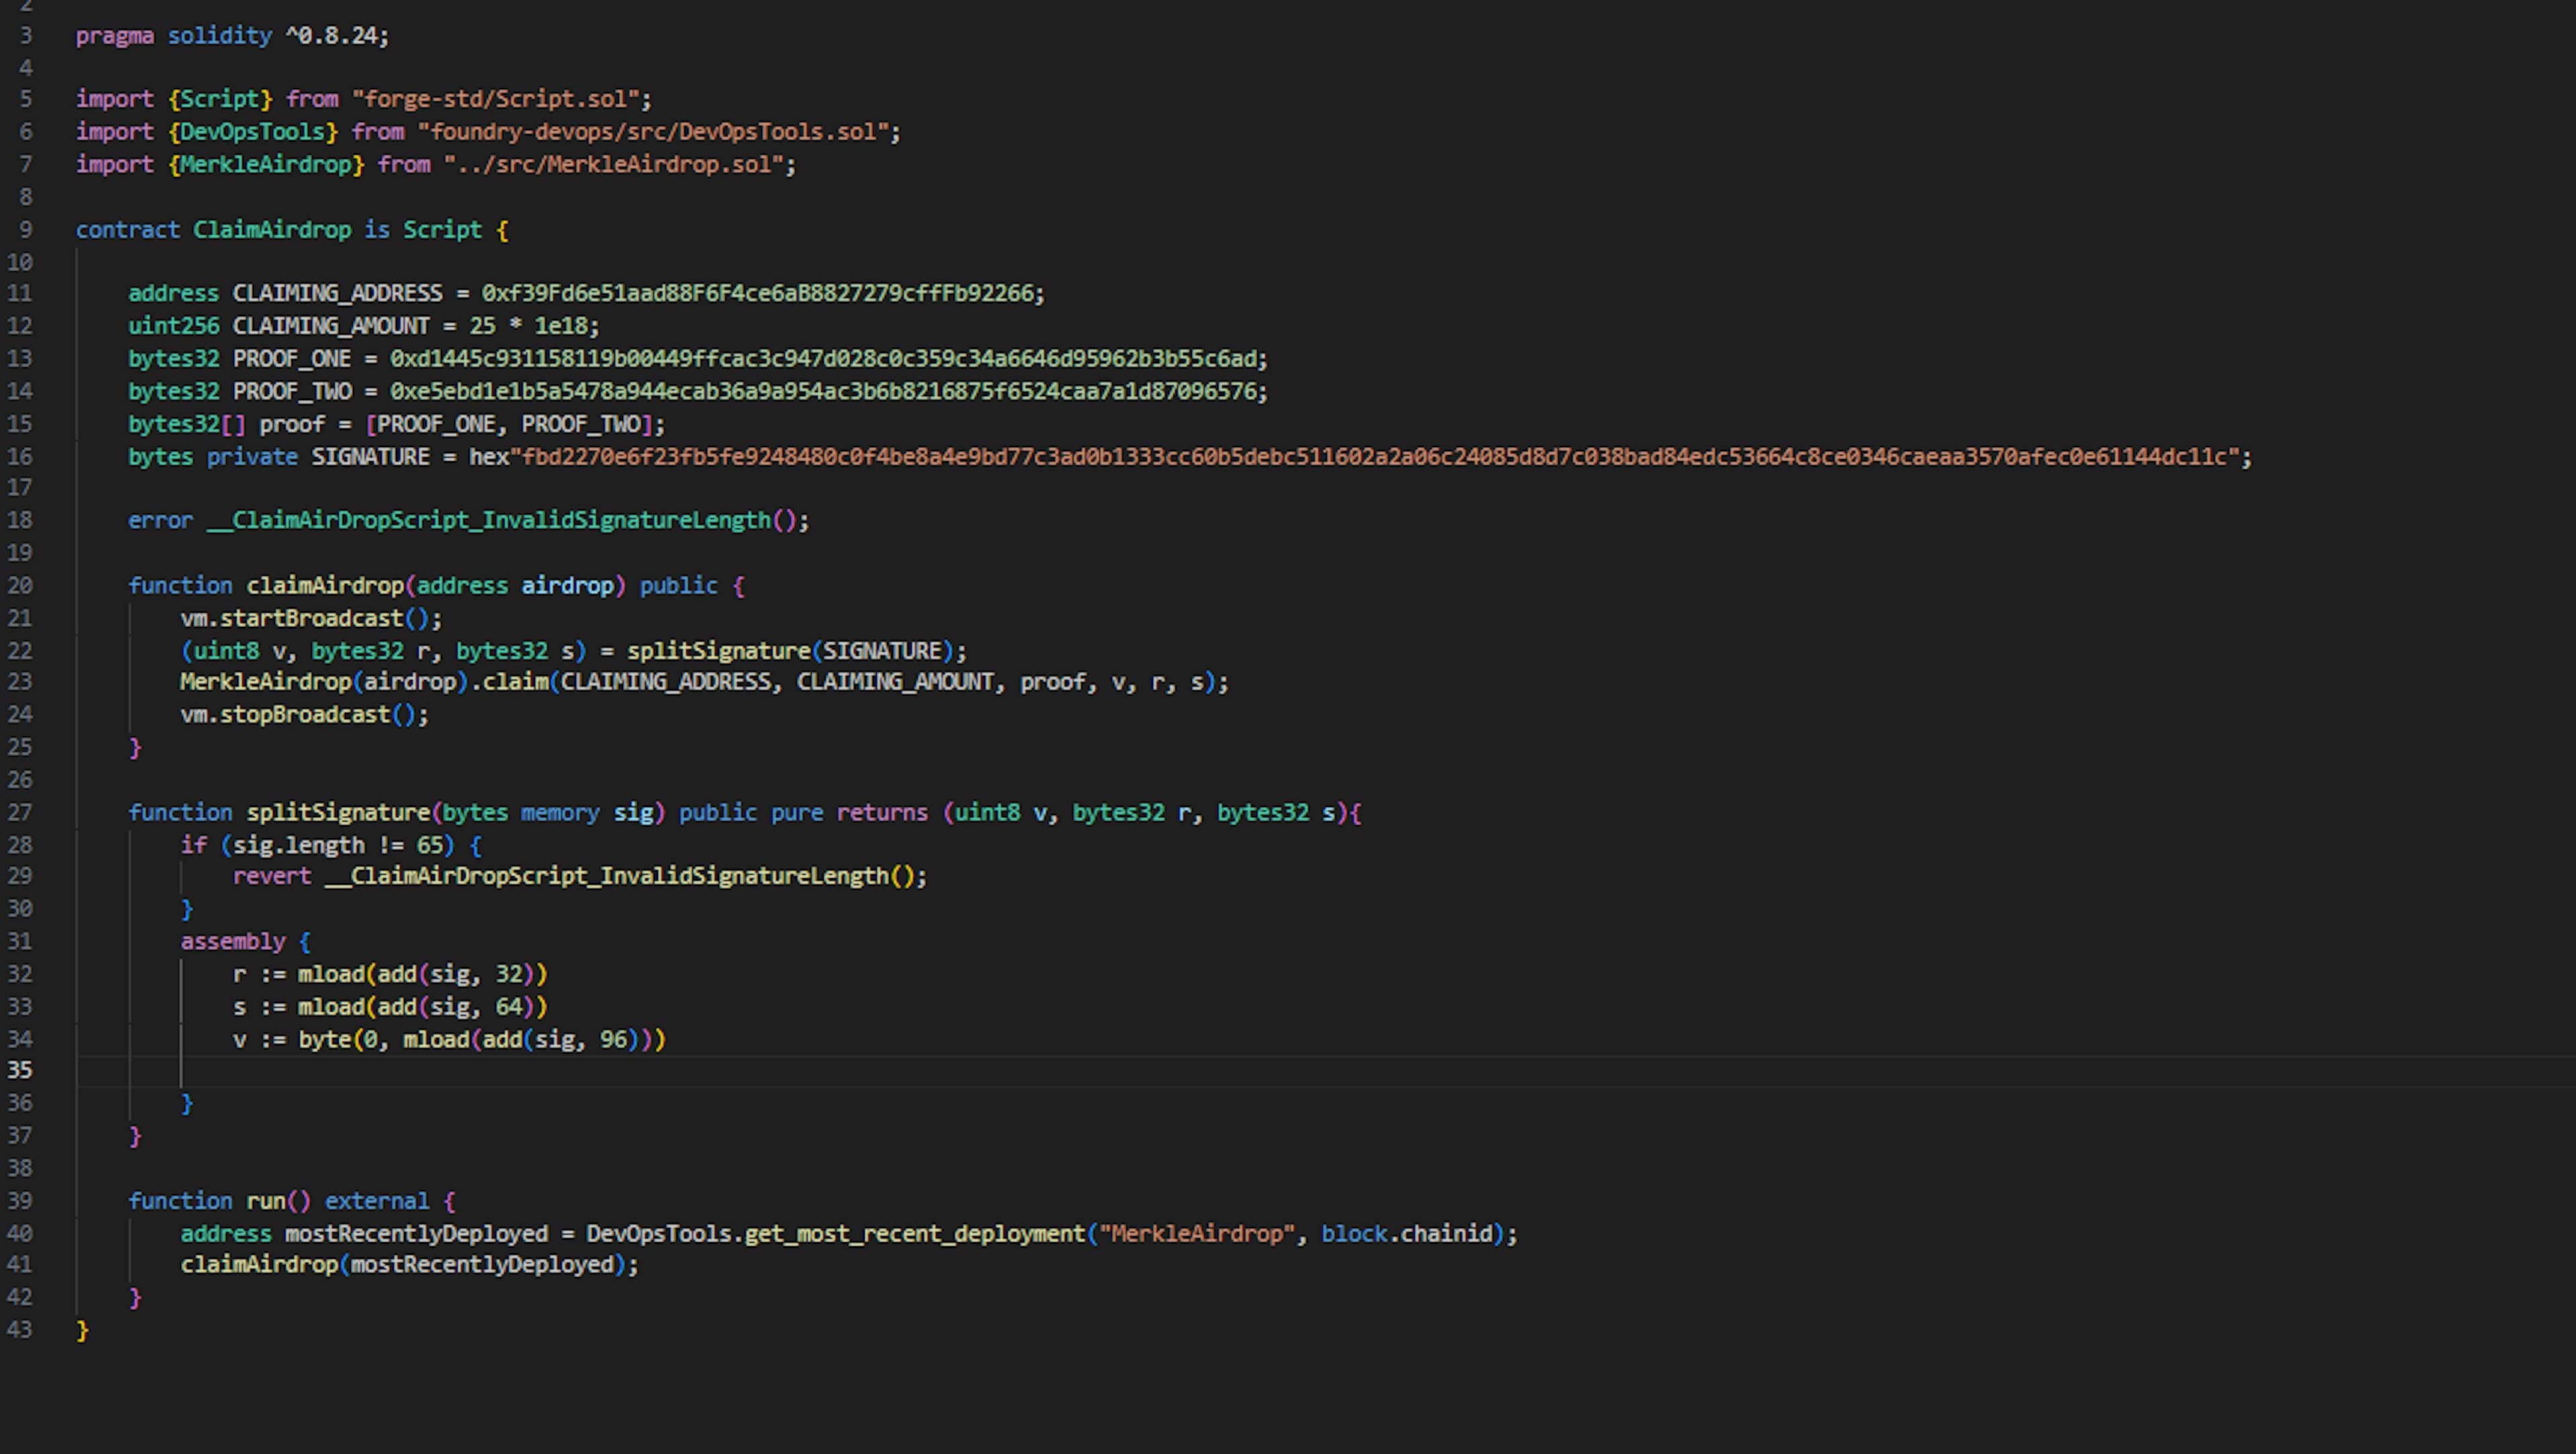The image size is (2576, 1454).
Task: Click line number 20 in the gutter
Action: point(20,586)
